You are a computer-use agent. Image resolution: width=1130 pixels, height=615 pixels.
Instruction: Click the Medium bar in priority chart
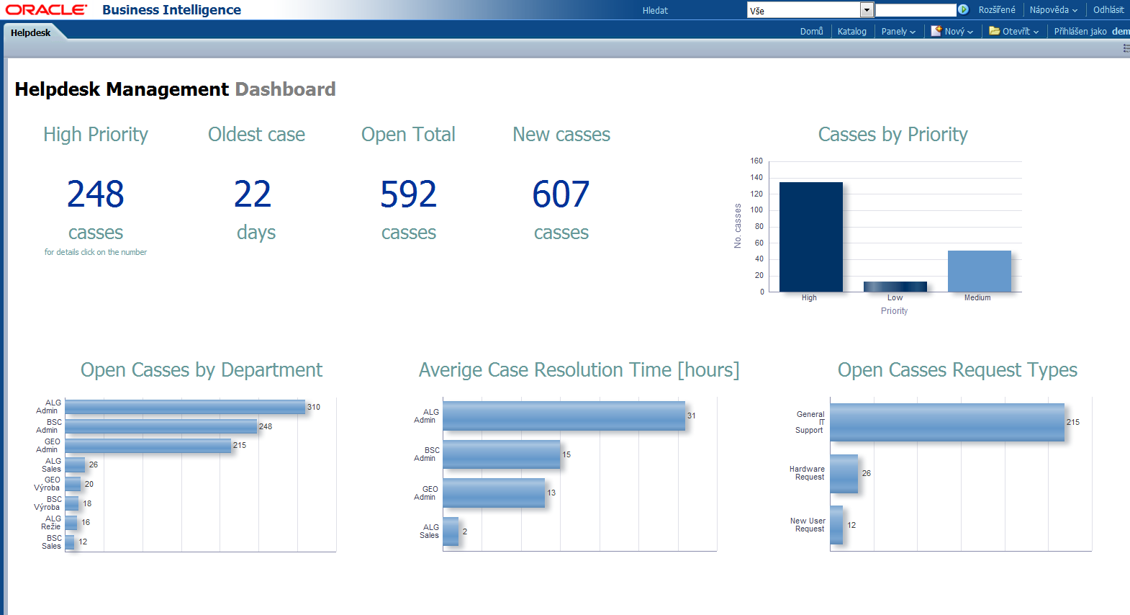tap(979, 271)
